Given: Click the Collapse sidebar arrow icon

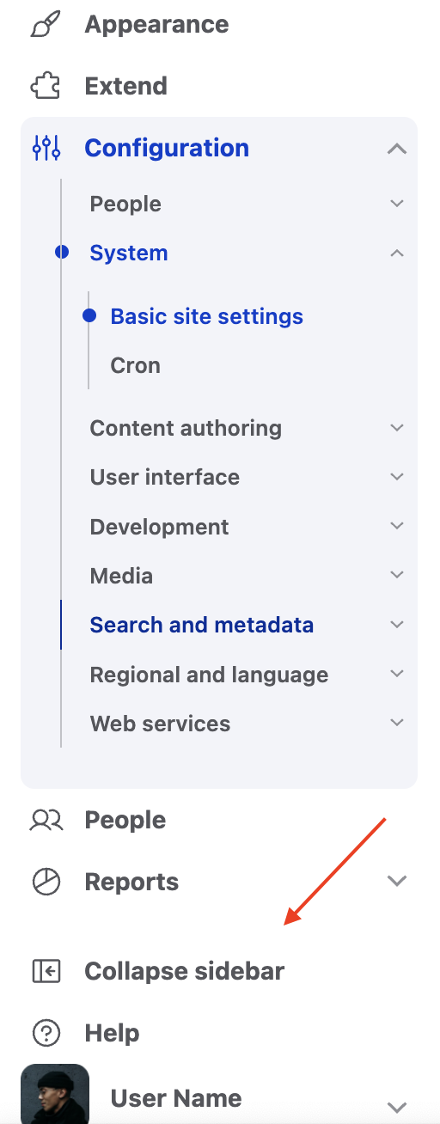Looking at the screenshot, I should point(46,971).
